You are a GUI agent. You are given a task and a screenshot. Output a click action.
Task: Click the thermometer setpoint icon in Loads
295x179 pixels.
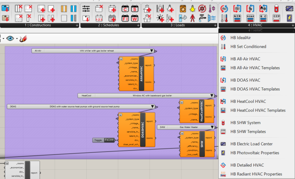click(212, 9)
